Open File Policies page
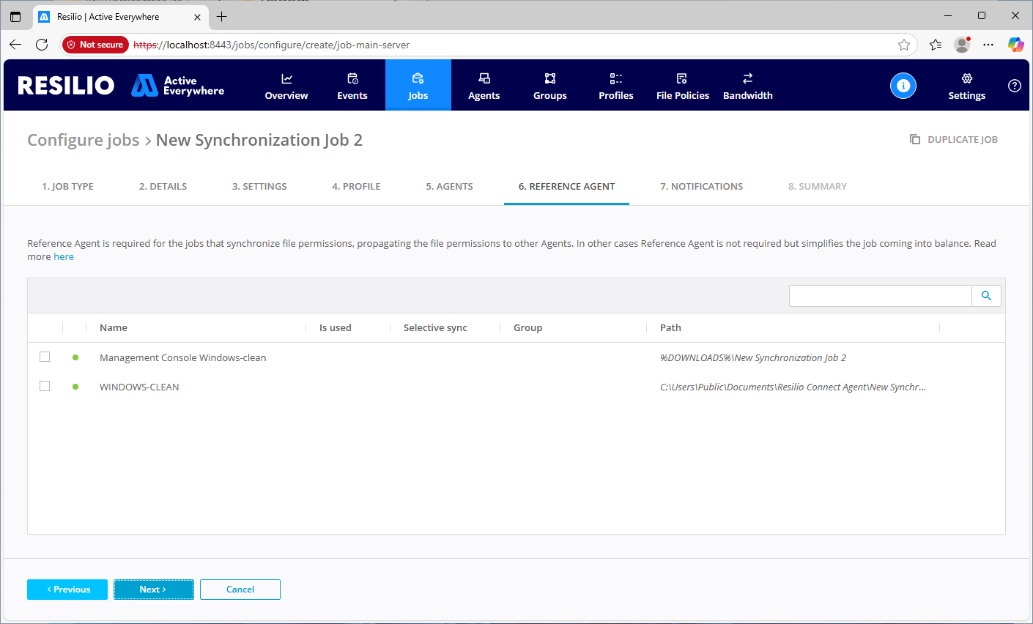1033x624 pixels. click(682, 86)
